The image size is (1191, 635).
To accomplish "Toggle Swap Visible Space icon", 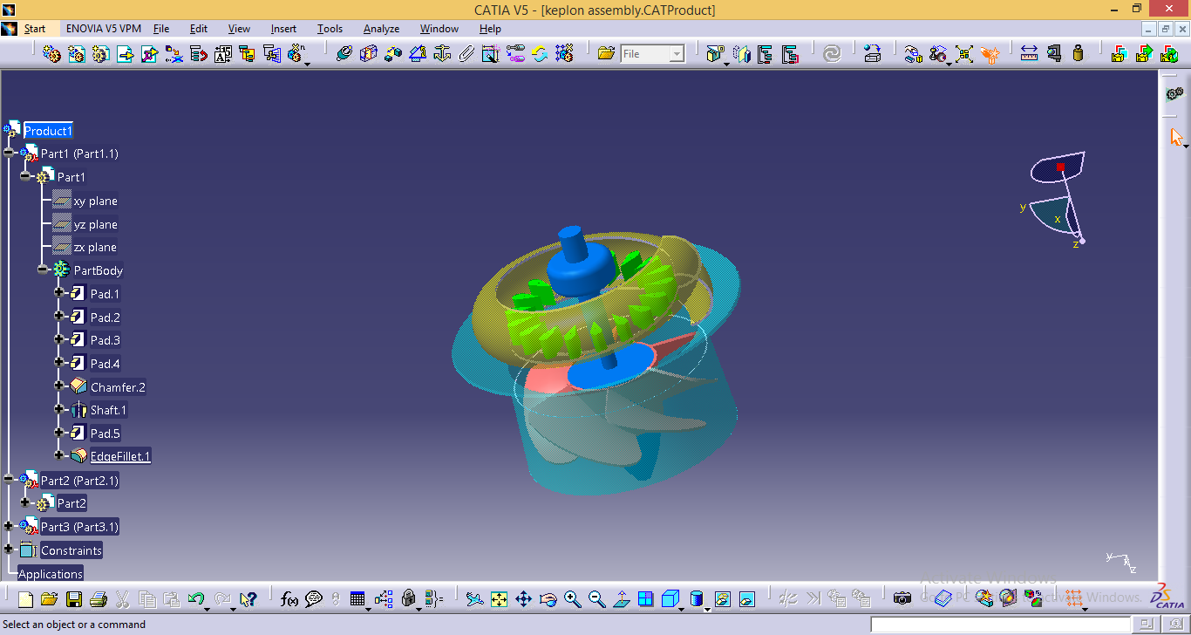I will click(x=746, y=598).
